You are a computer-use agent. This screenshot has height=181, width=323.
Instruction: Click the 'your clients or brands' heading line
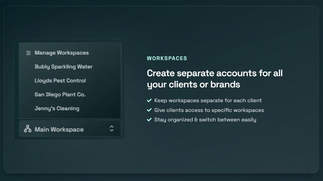pos(193,84)
